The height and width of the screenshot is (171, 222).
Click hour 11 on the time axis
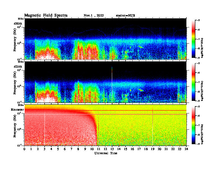[x=99, y=149]
